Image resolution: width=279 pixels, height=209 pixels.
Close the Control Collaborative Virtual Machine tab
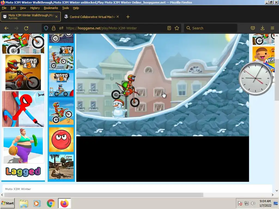click(118, 17)
